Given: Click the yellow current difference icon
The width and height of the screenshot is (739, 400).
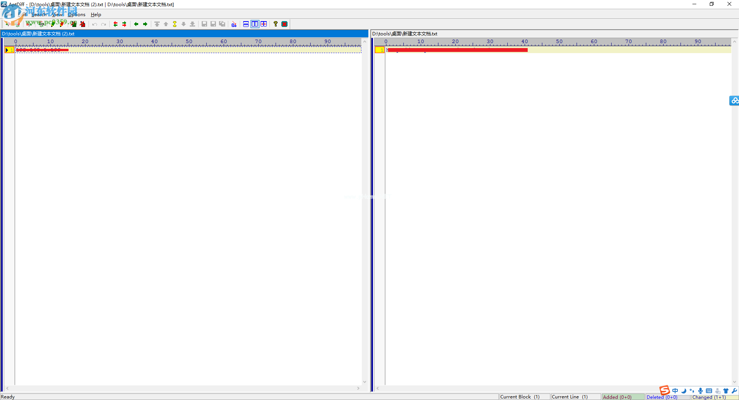Looking at the screenshot, I should tap(175, 24).
